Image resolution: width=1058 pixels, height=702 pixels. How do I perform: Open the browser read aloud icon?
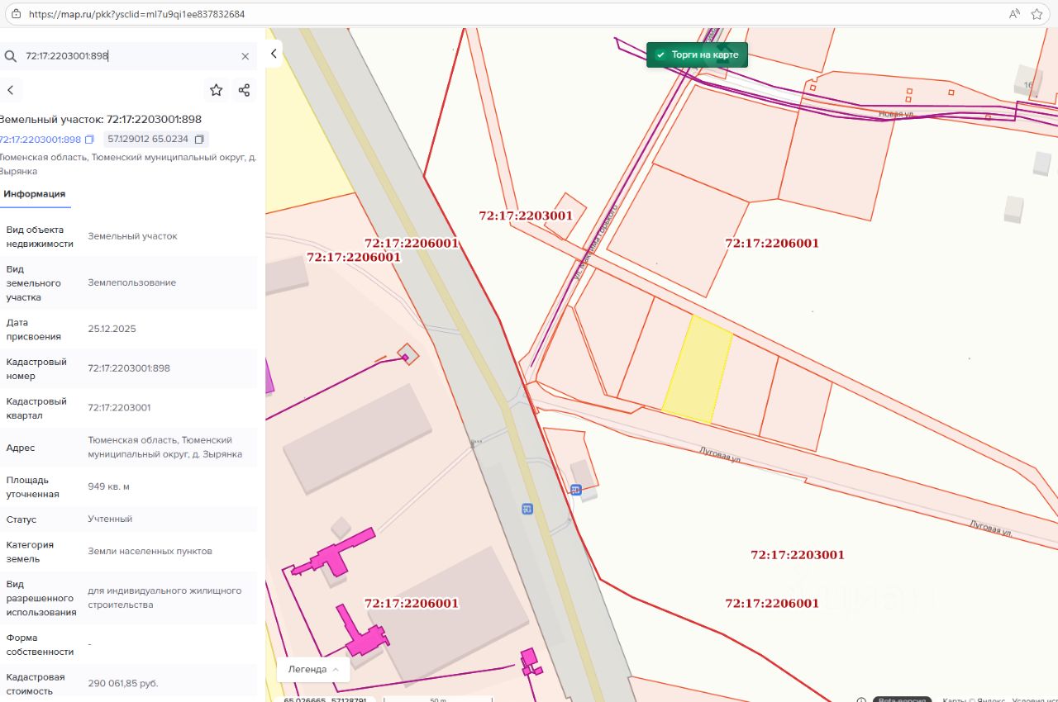pos(1014,14)
